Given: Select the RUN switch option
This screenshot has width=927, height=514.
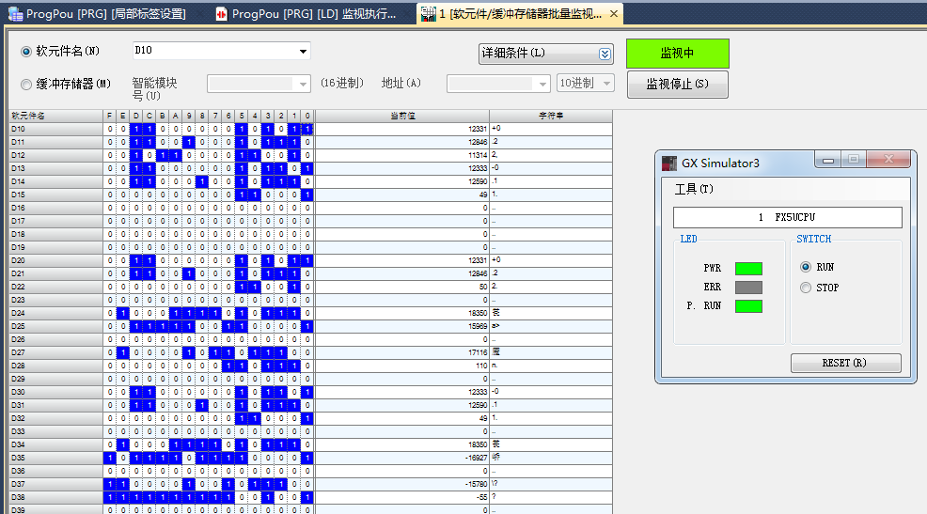Looking at the screenshot, I should click(x=806, y=267).
